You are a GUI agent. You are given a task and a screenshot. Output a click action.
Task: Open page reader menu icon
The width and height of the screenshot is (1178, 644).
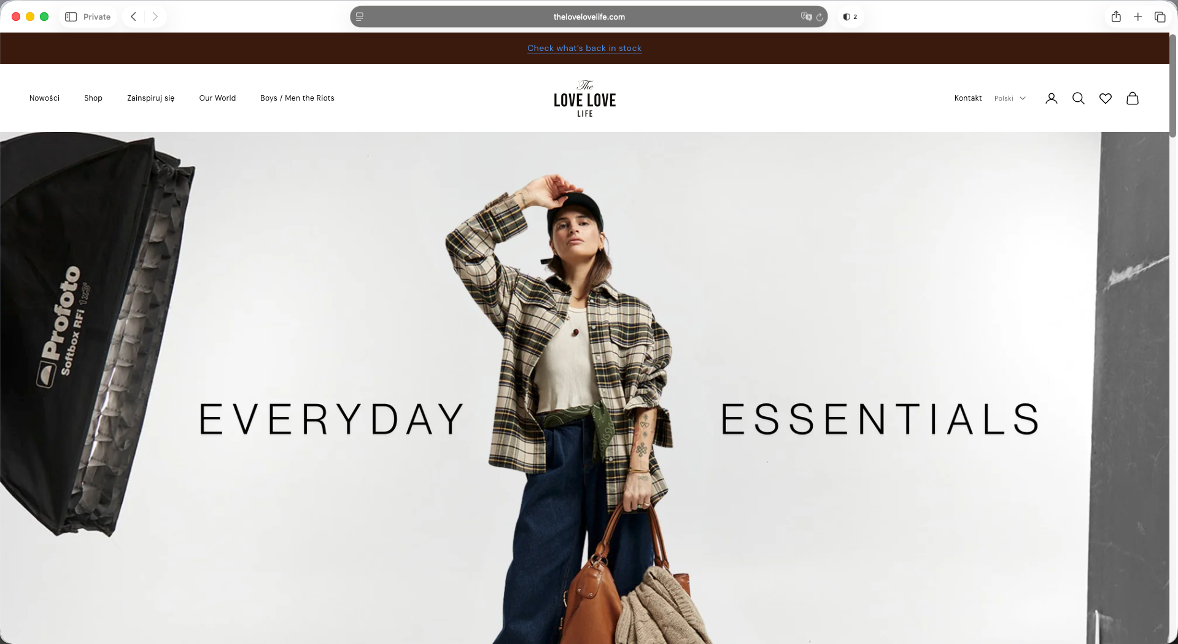click(x=360, y=17)
